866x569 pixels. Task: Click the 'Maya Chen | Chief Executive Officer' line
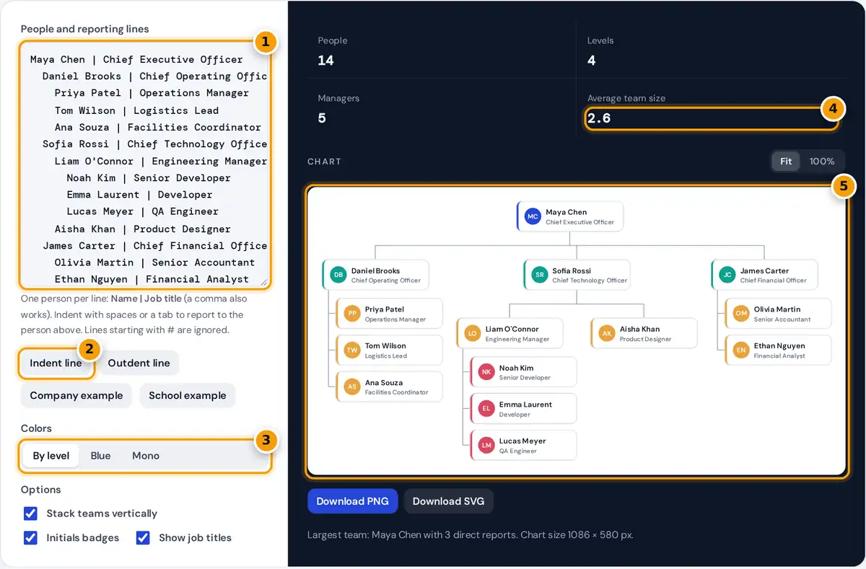click(136, 60)
